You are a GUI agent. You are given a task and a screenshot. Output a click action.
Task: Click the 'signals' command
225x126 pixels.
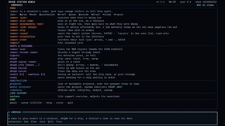click(x=15, y=55)
